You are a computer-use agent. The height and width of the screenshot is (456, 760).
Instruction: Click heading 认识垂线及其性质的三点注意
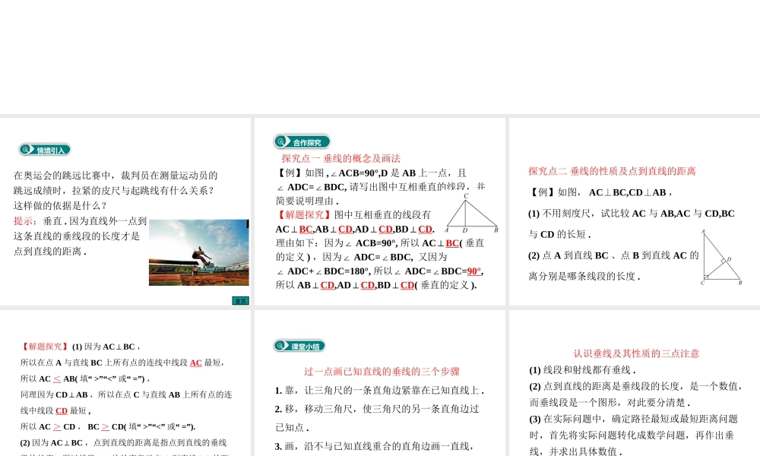tap(636, 353)
